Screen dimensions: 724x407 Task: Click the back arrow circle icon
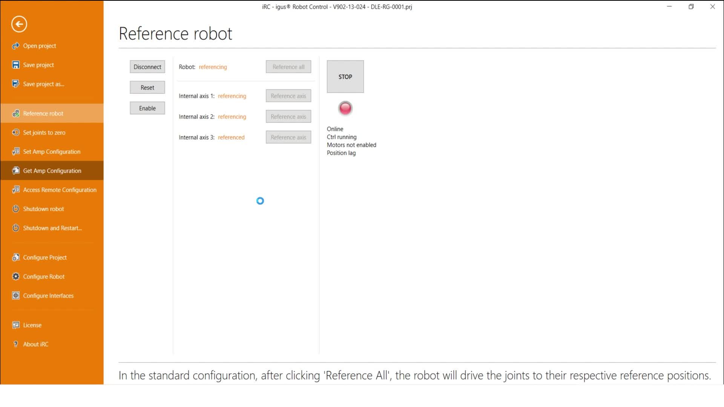coord(19,24)
